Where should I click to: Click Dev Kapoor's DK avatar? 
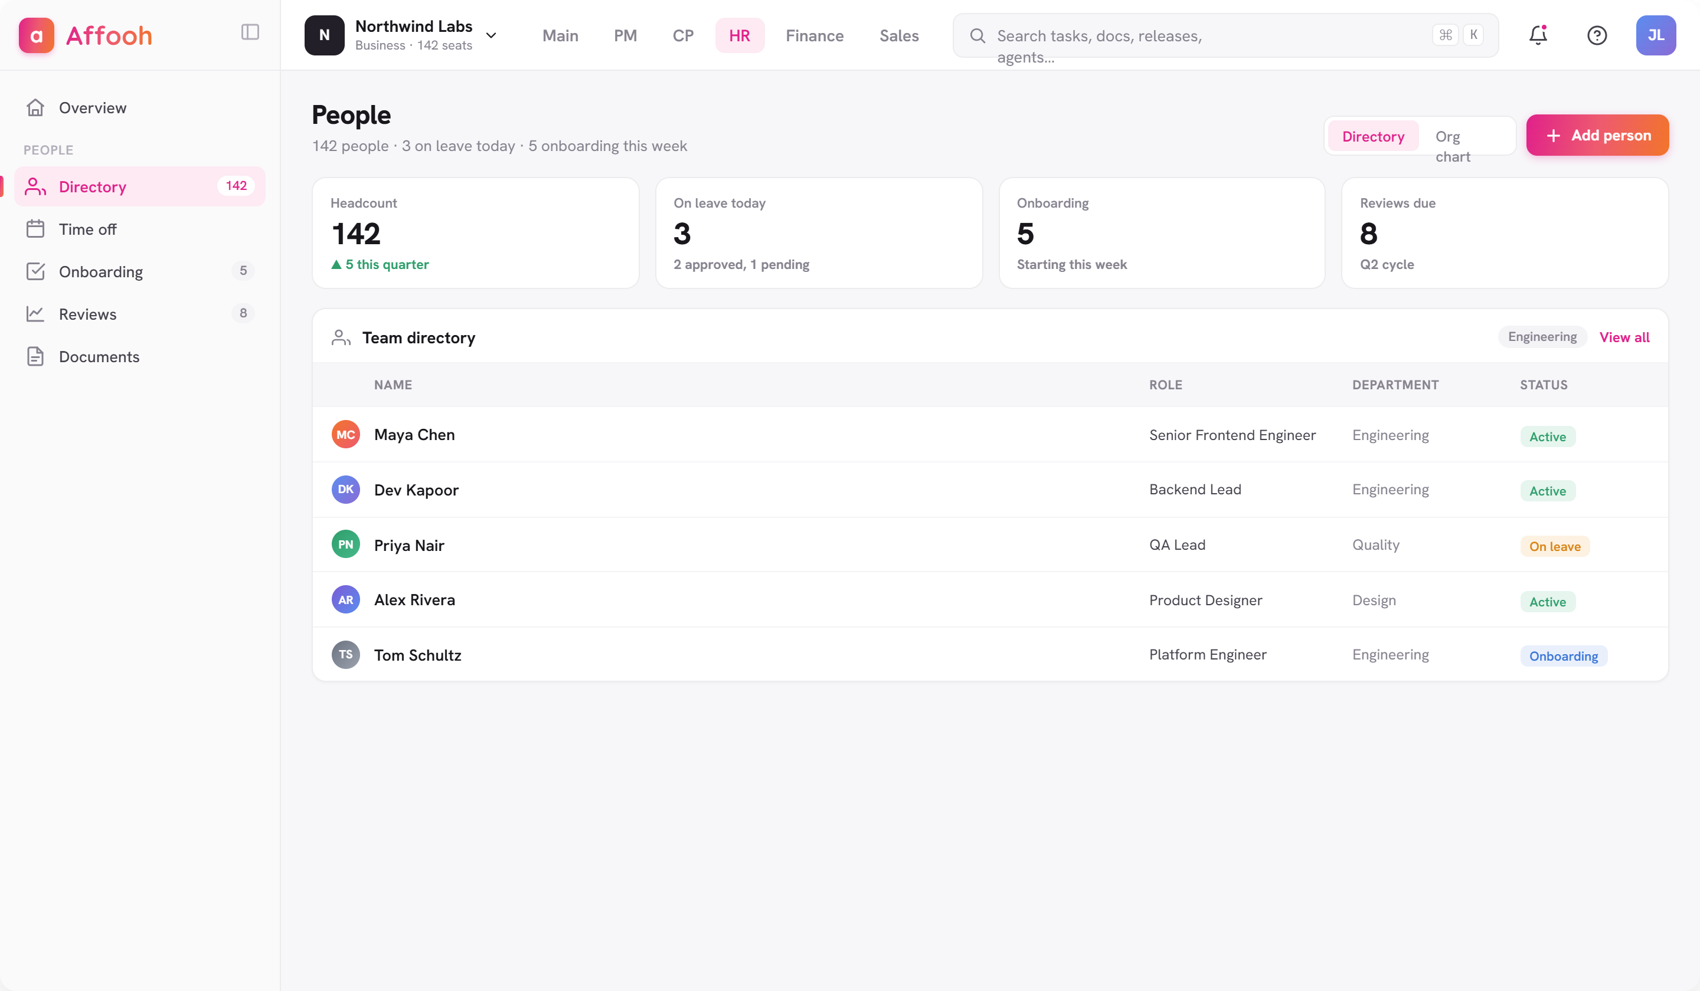click(x=346, y=490)
